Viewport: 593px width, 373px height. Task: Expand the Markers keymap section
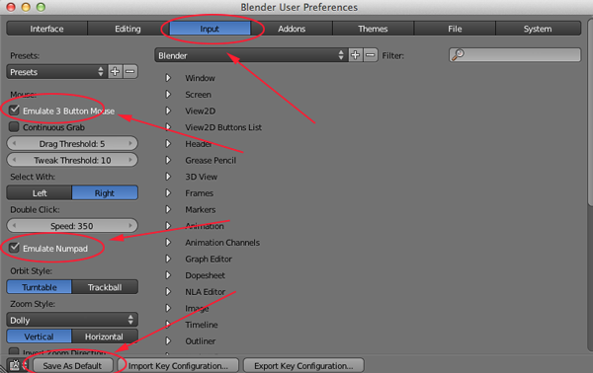[168, 209]
